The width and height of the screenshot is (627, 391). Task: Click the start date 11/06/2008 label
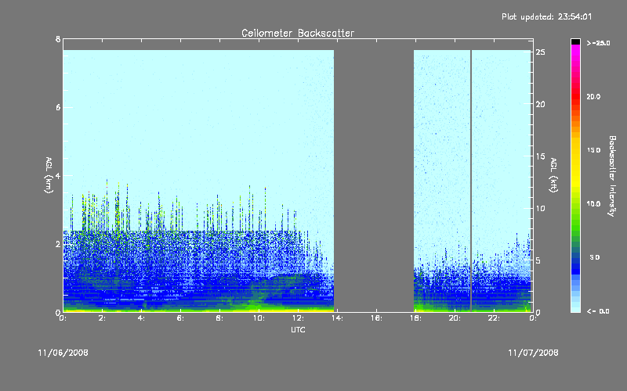(x=63, y=353)
